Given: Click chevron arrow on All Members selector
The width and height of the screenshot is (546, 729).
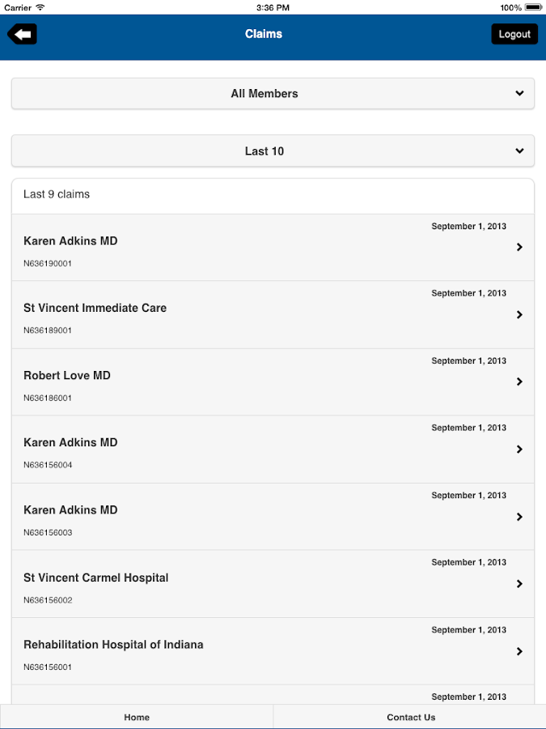Looking at the screenshot, I should pyautogui.click(x=519, y=93).
